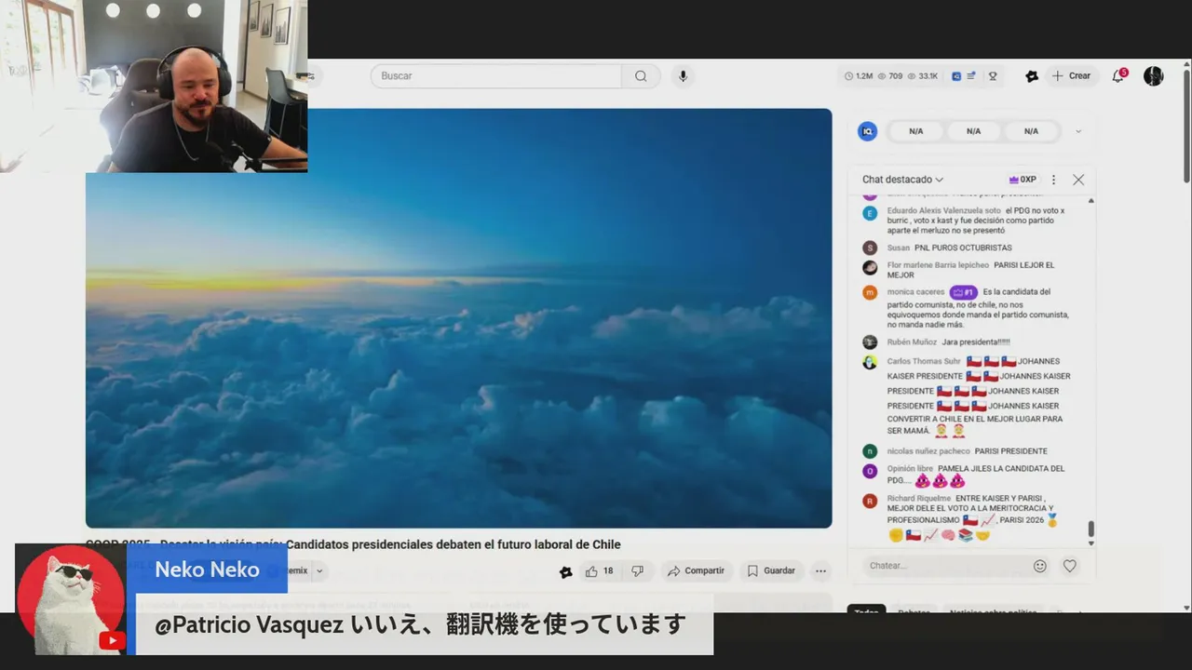Viewport: 1192px width, 670px height.
Task: Open the account avatar menu
Action: 1154,76
